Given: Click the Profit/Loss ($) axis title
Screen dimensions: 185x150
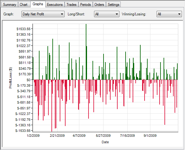Looking at the screenshot, I should tap(10, 78).
